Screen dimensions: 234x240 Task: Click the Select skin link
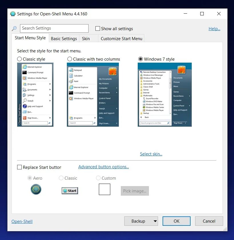tap(151, 154)
